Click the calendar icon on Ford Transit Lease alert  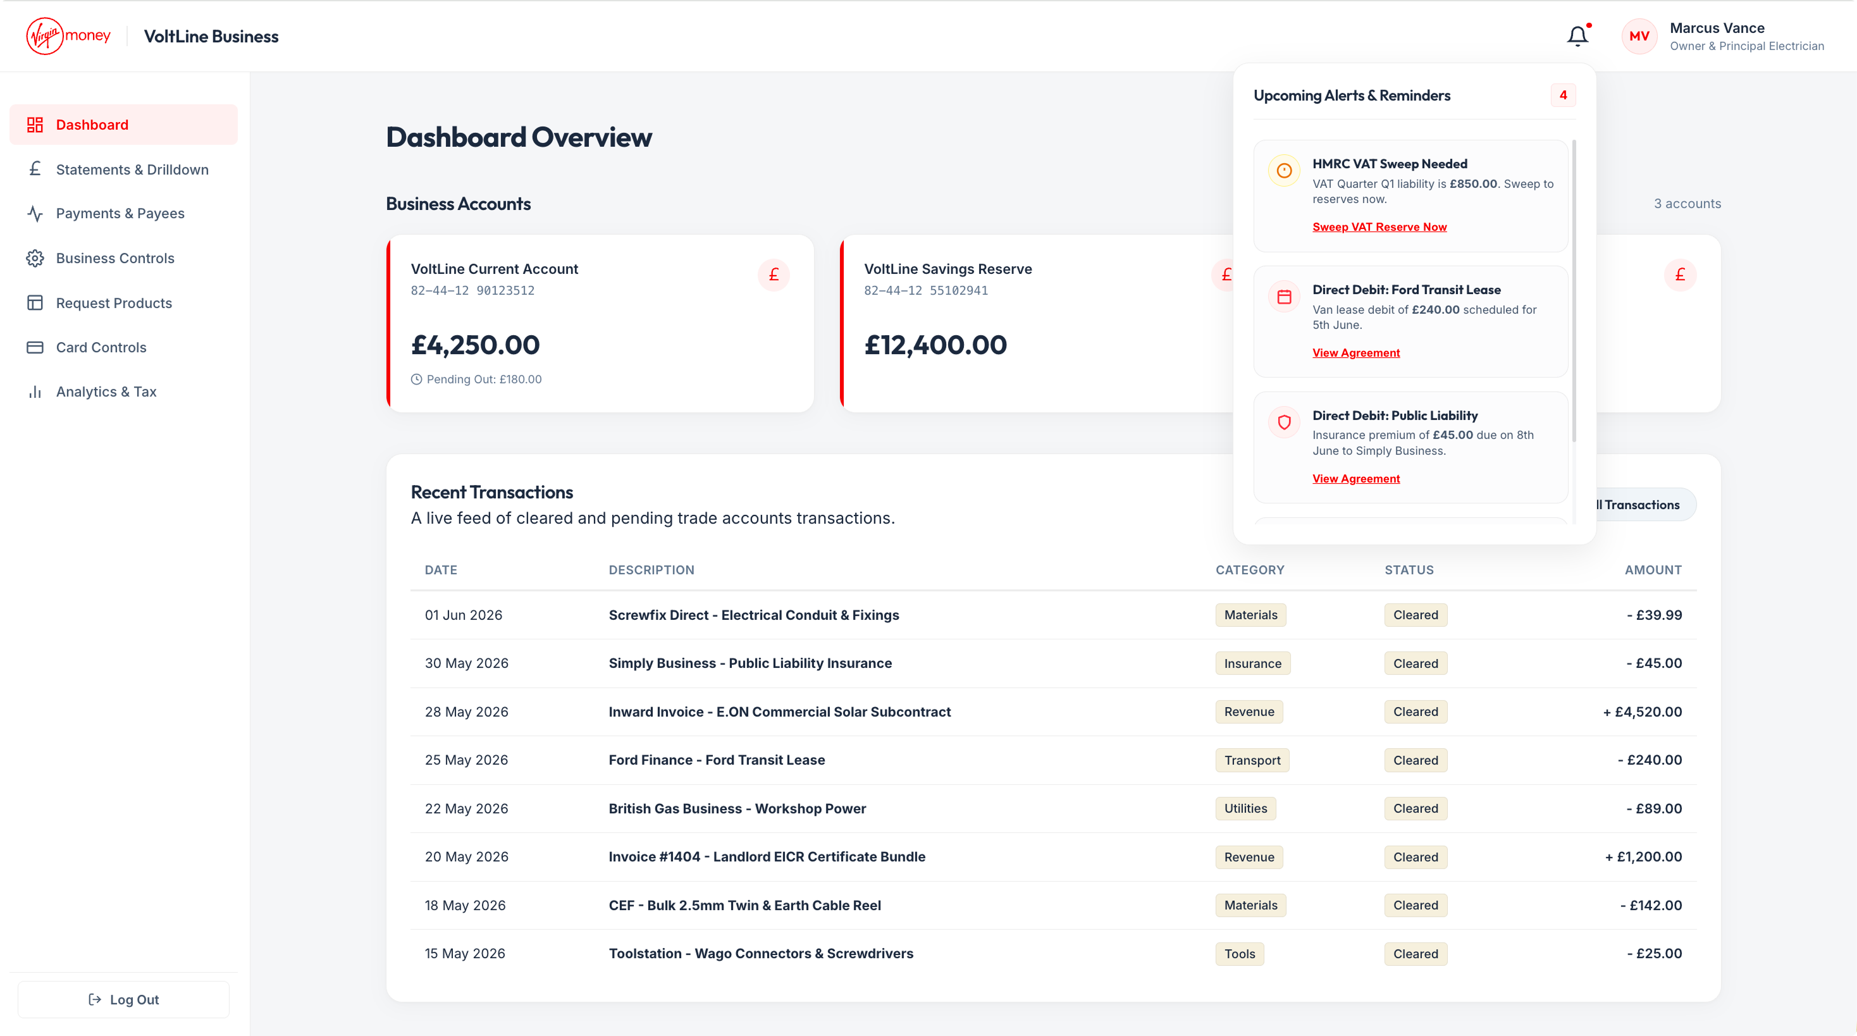(x=1284, y=296)
